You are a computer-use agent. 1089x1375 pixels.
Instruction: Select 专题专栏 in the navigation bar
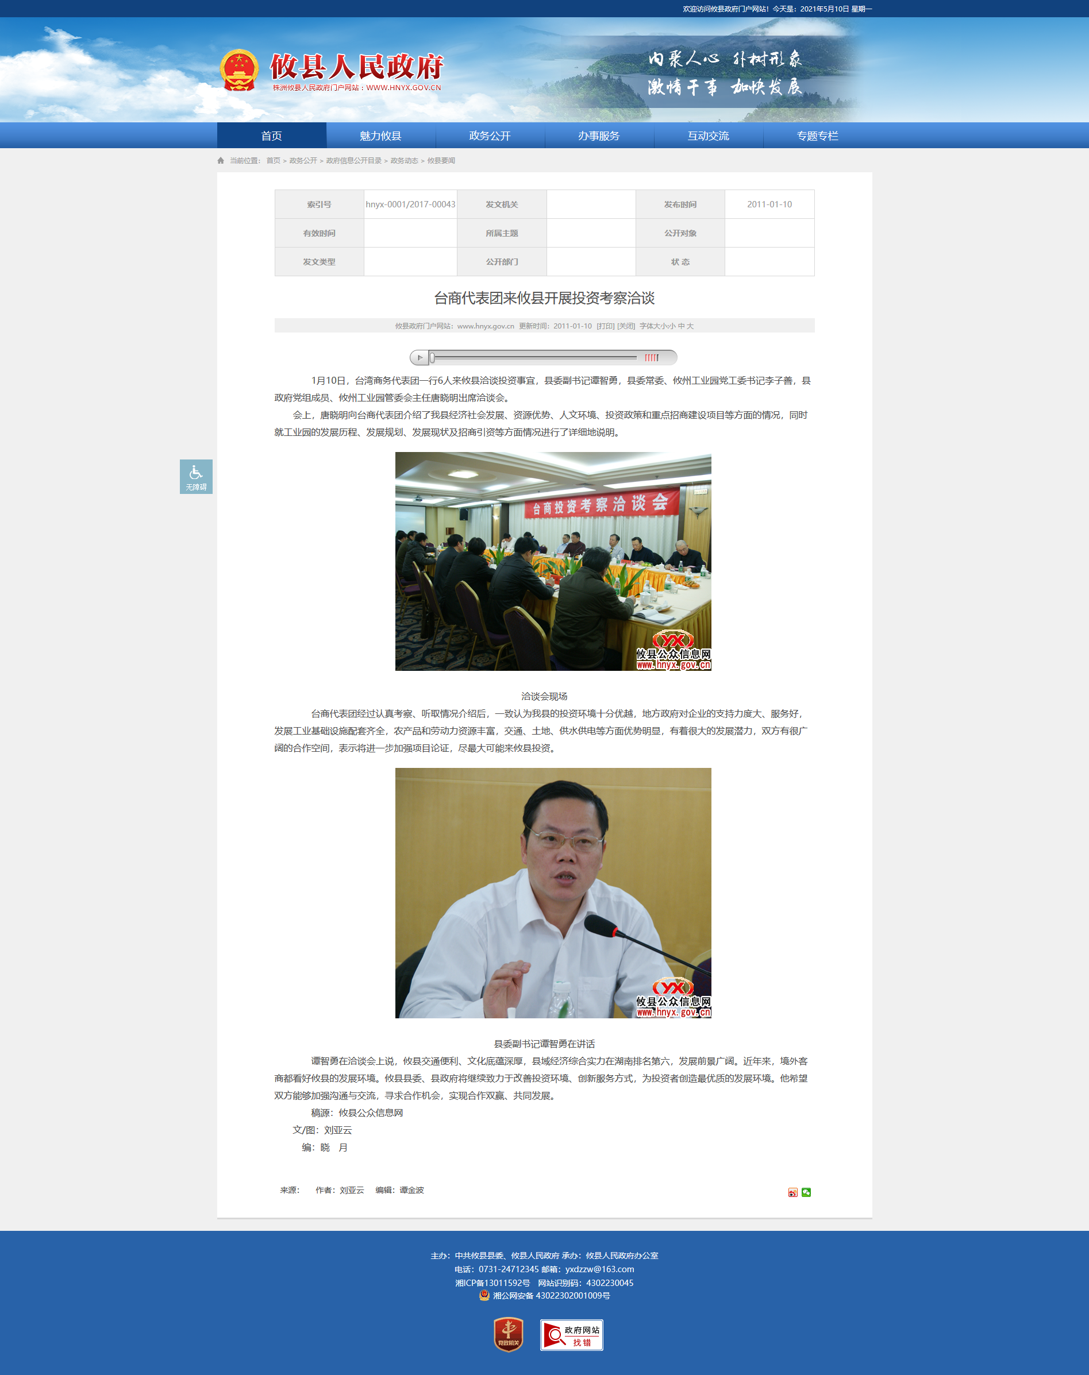click(817, 136)
